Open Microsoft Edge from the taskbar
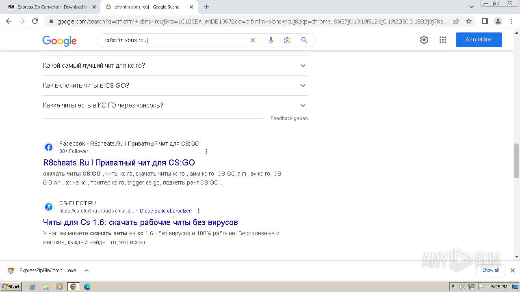Image resolution: width=520 pixels, height=292 pixels. tap(87, 287)
